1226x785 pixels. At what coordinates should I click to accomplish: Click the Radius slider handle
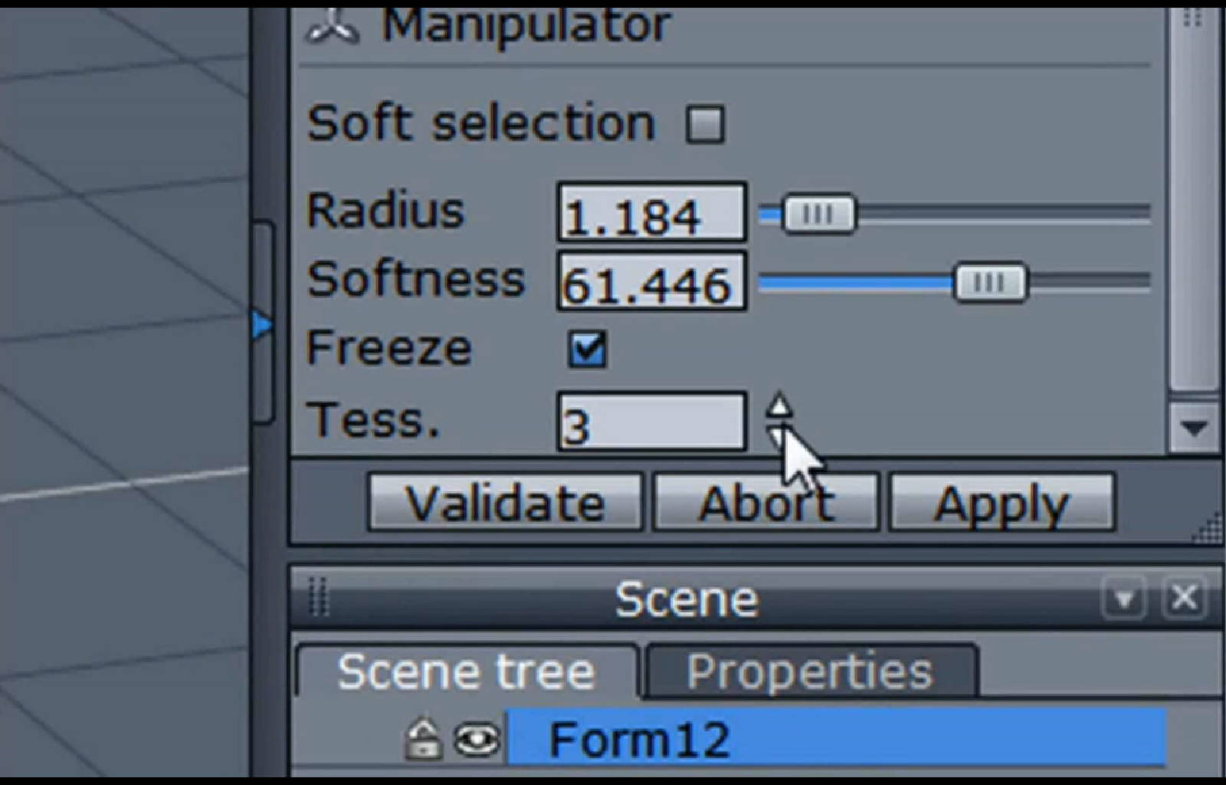[x=818, y=213]
